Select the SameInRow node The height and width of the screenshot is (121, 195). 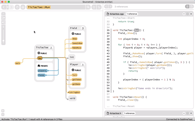pos(77,43)
